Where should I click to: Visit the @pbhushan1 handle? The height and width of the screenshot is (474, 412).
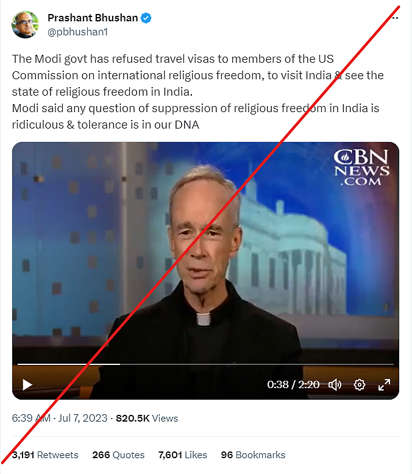(x=77, y=32)
